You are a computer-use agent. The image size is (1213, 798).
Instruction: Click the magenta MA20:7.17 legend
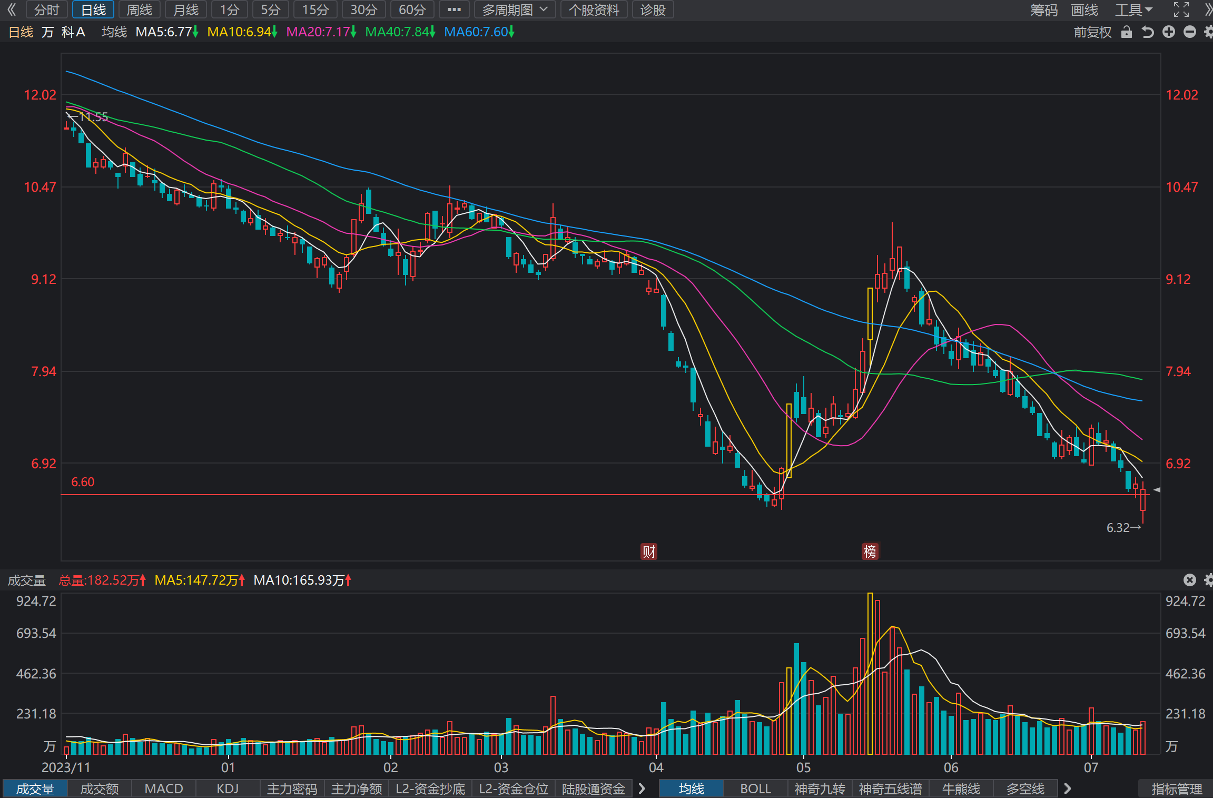321,32
